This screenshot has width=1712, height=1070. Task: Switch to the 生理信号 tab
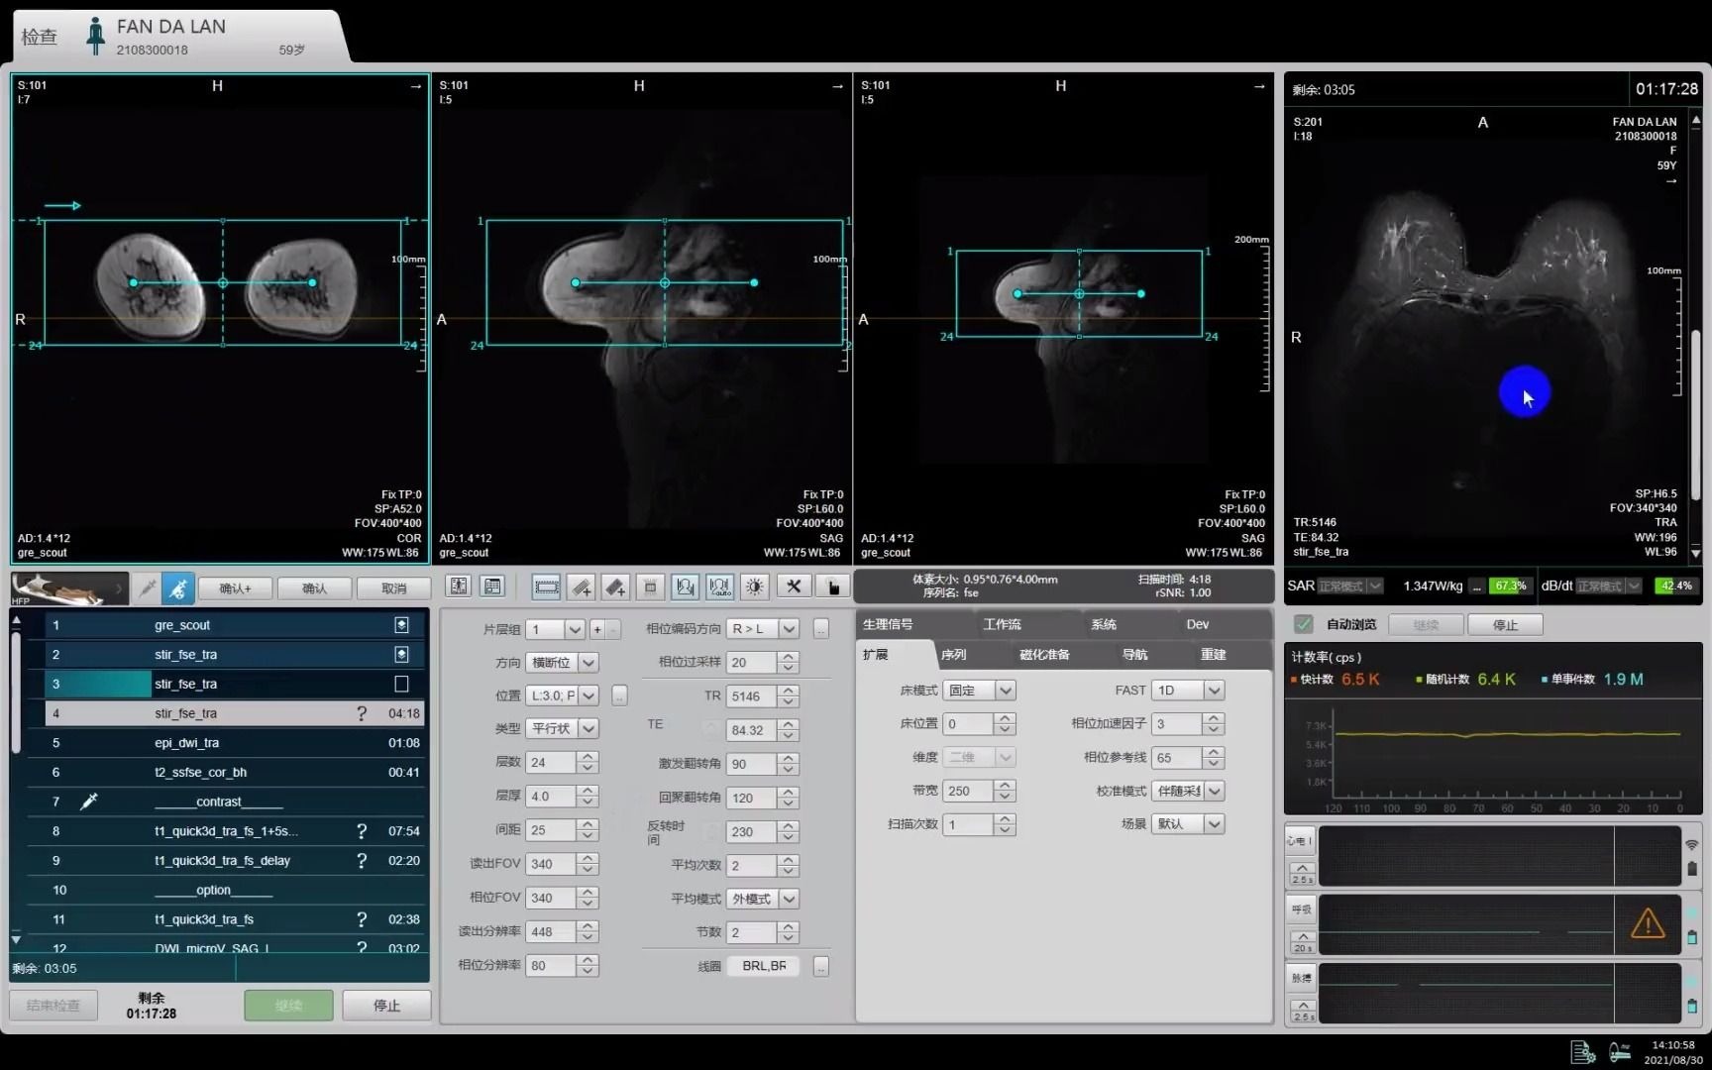889,624
